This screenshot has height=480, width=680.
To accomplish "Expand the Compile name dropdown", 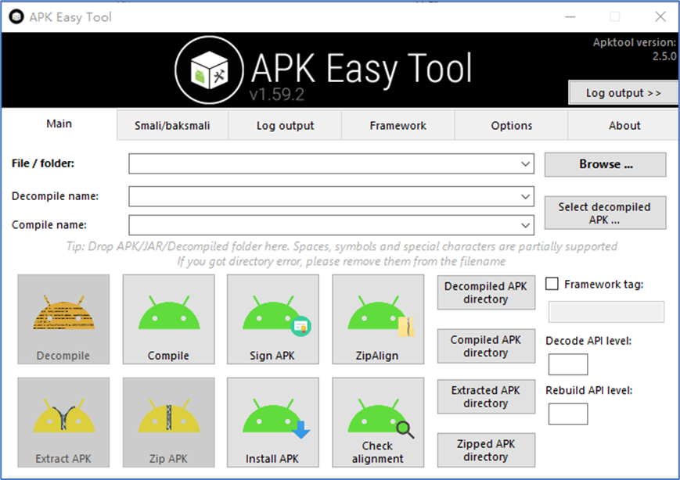I will [525, 225].
